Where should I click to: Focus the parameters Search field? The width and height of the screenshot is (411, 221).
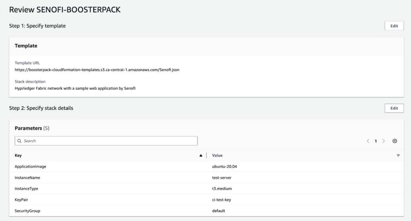click(x=108, y=141)
